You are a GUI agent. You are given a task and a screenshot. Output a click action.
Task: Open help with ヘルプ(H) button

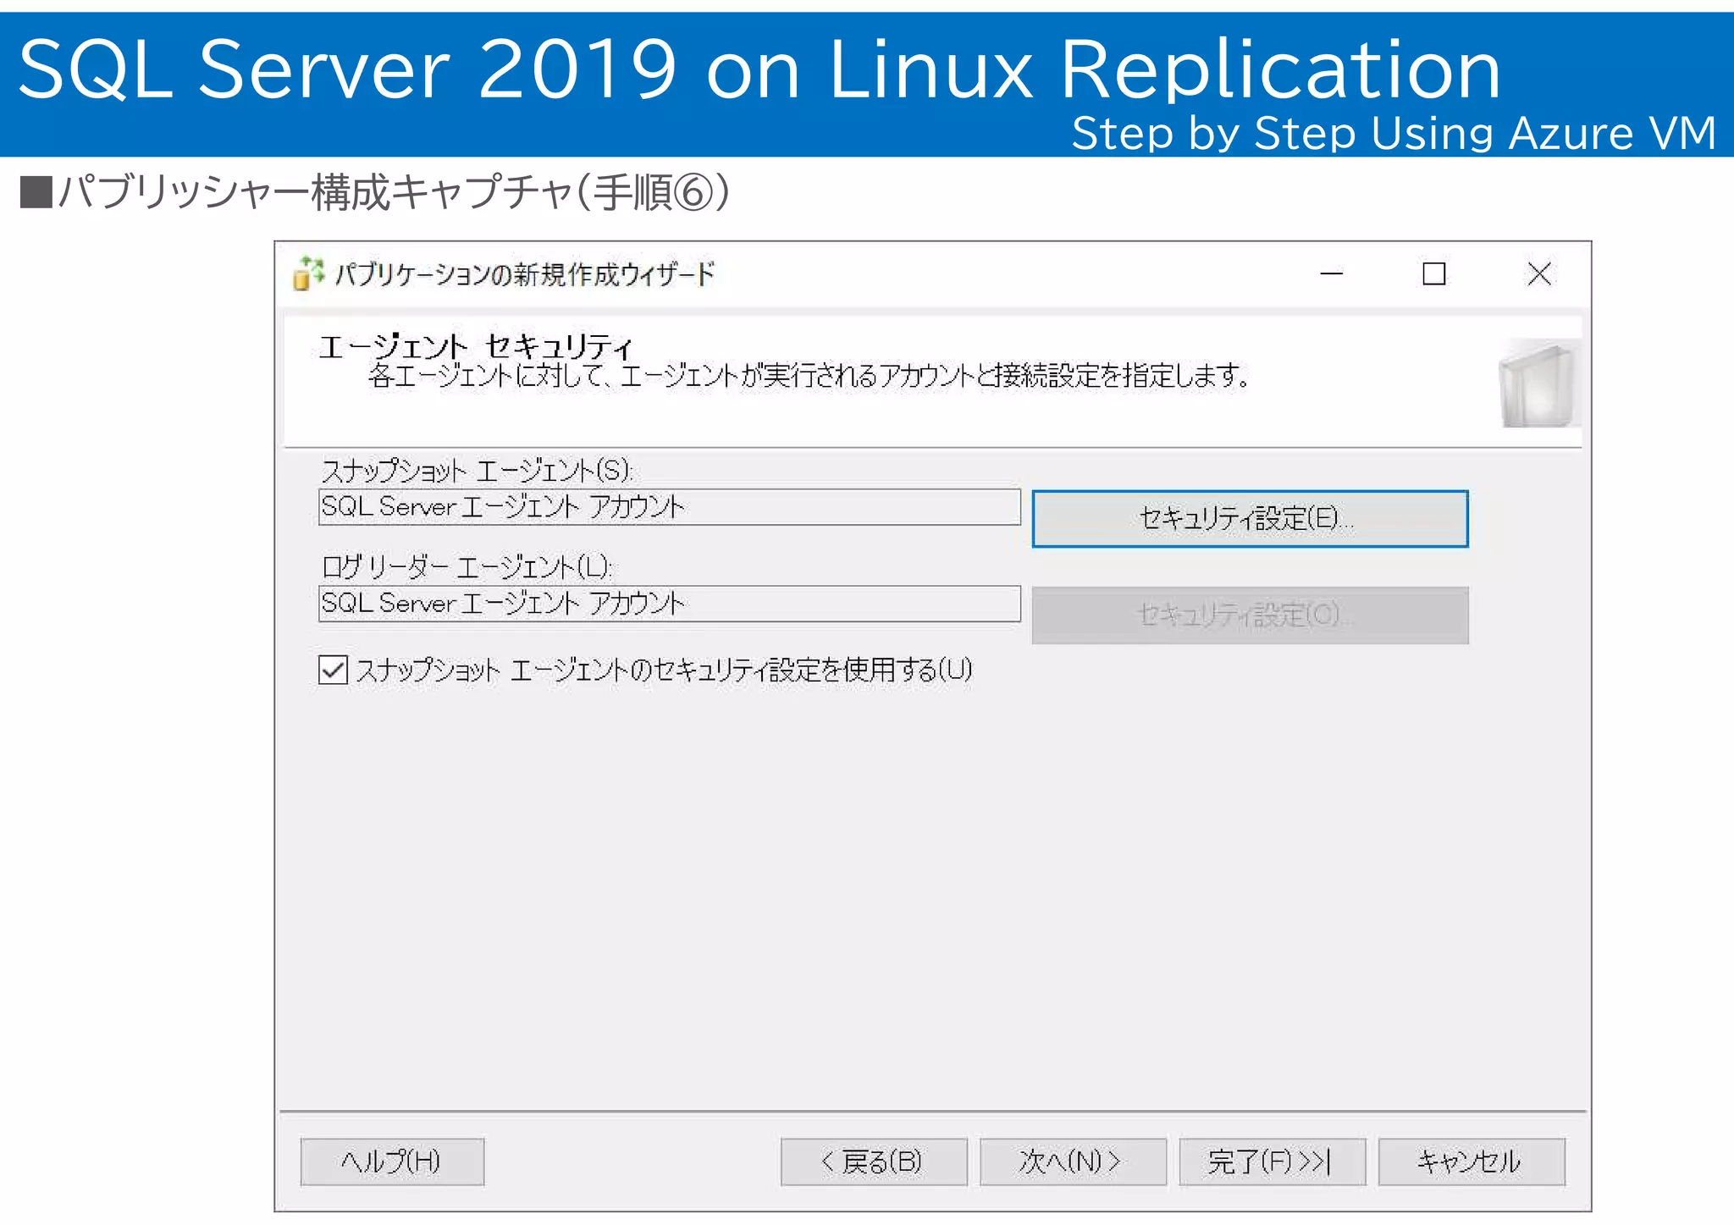tap(392, 1161)
